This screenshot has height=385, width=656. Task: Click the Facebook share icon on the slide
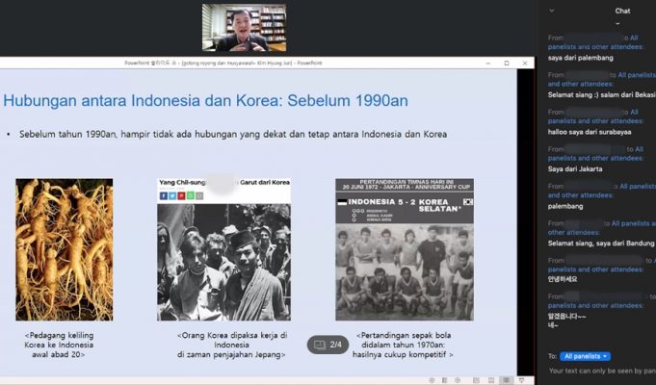coord(163,195)
